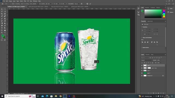175x98 pixels.
Task: Select the Horizontal Type tool
Action: [x=2, y=28]
